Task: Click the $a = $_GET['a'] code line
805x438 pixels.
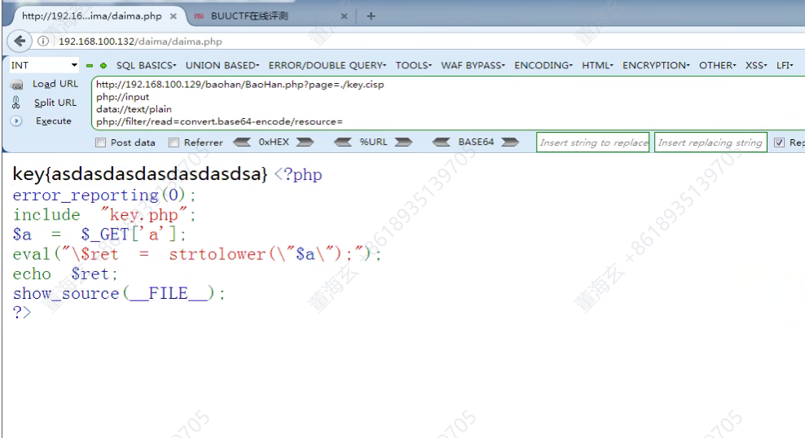Action: pyautogui.click(x=99, y=234)
